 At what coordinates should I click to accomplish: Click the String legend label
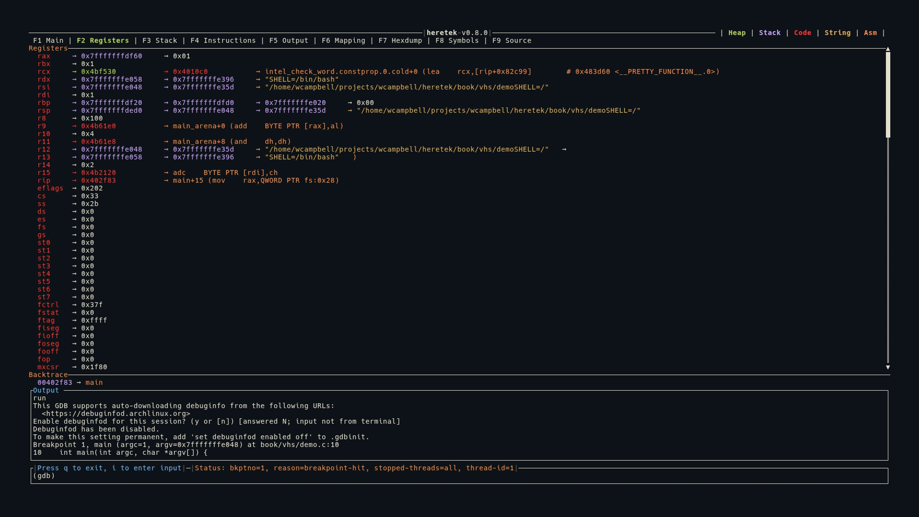838,33
